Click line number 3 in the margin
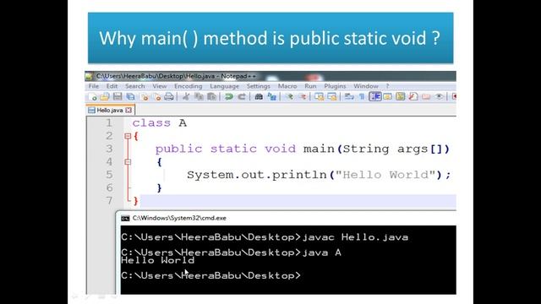541x304 pixels. coord(109,149)
